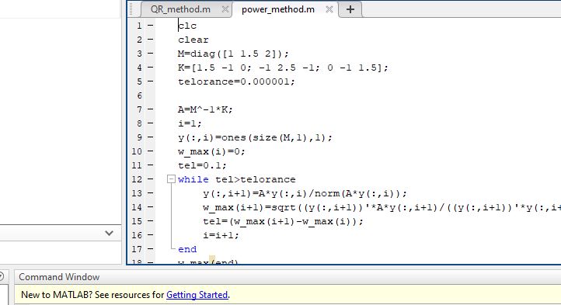Click the 'i=1;' line

pyautogui.click(x=190, y=123)
